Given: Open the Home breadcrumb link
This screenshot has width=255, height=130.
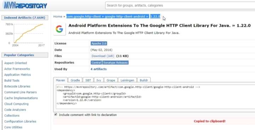Looking at the screenshot, I should (x=58, y=16).
